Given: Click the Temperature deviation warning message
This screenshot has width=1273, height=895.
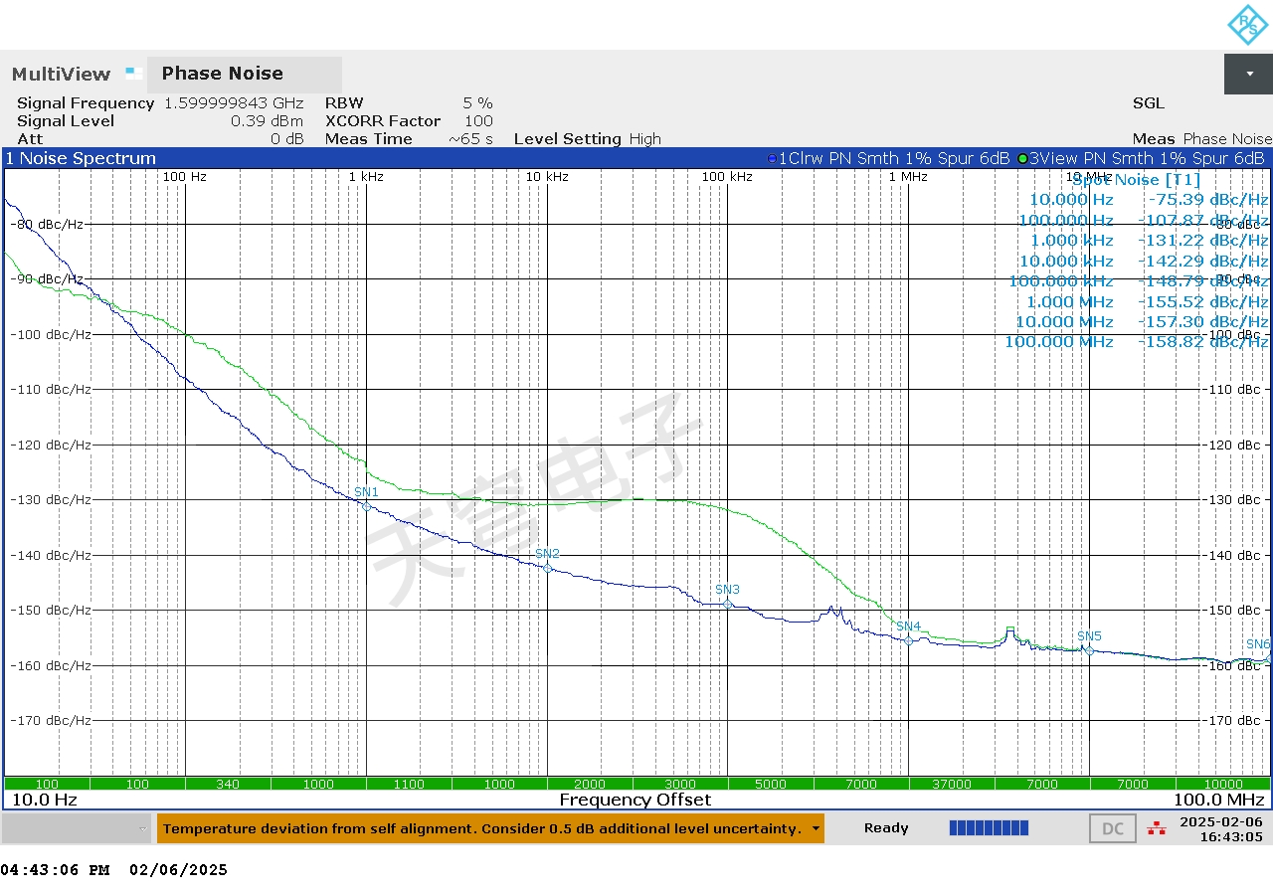Looking at the screenshot, I should pyautogui.click(x=481, y=828).
